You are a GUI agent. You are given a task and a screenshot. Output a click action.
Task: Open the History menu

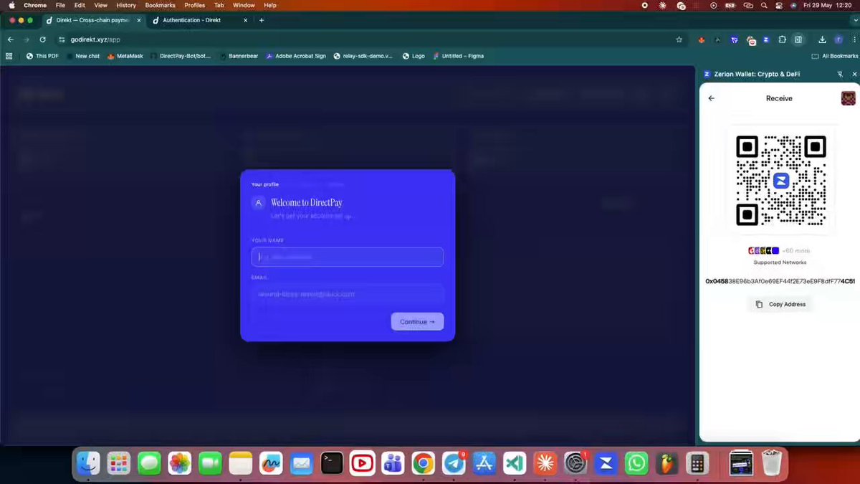126,5
